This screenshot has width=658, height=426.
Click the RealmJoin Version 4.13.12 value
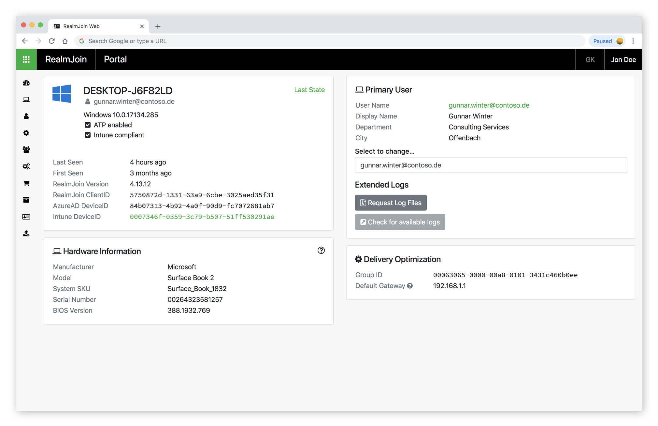140,184
